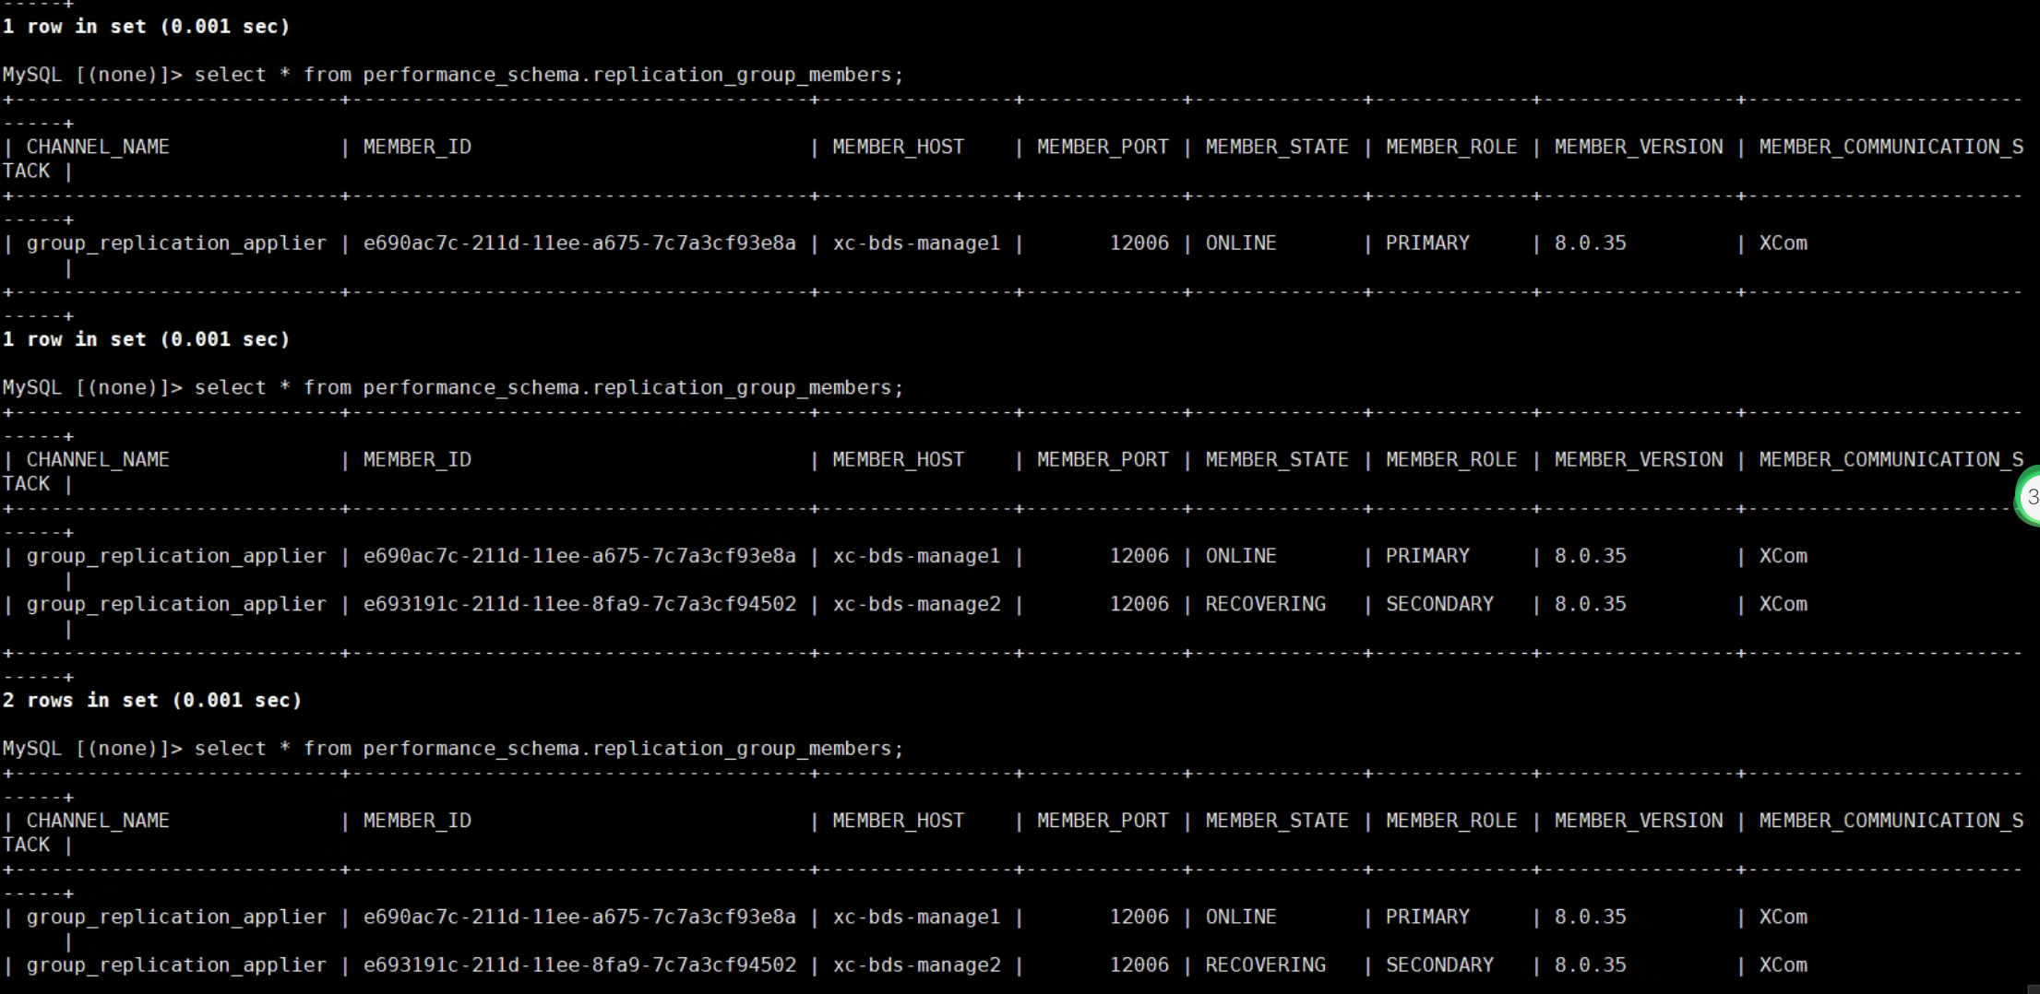The height and width of the screenshot is (994, 2040).
Task: Click CHANNEL_NAME header in the first table
Action: click(98, 147)
